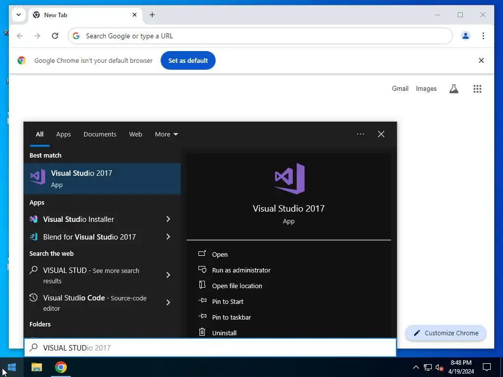Go forward in Chrome

37,36
